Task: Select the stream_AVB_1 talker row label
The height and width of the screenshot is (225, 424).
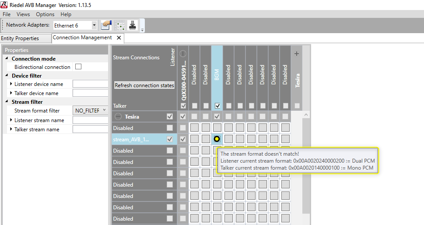Action: 131,139
